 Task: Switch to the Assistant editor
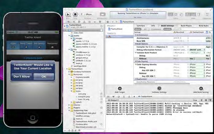click(x=176, y=14)
